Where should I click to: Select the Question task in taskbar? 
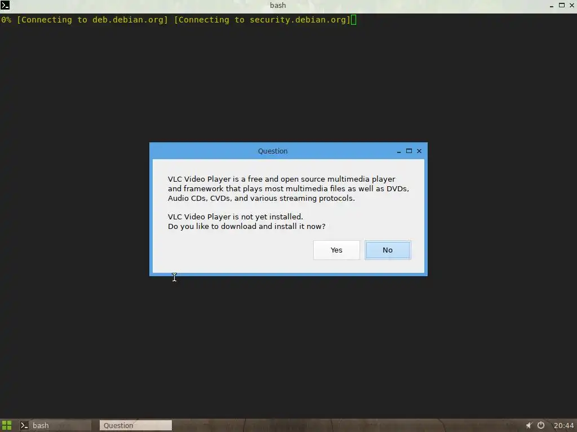point(135,425)
